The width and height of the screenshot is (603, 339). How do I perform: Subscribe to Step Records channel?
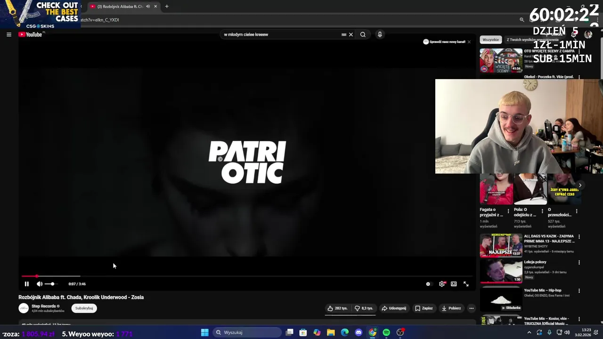point(84,308)
